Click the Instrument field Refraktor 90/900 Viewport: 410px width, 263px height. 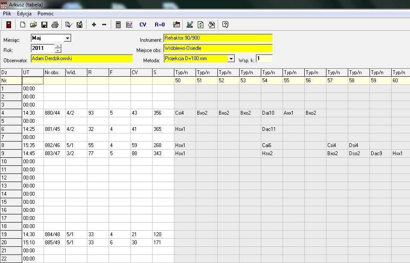[218, 38]
